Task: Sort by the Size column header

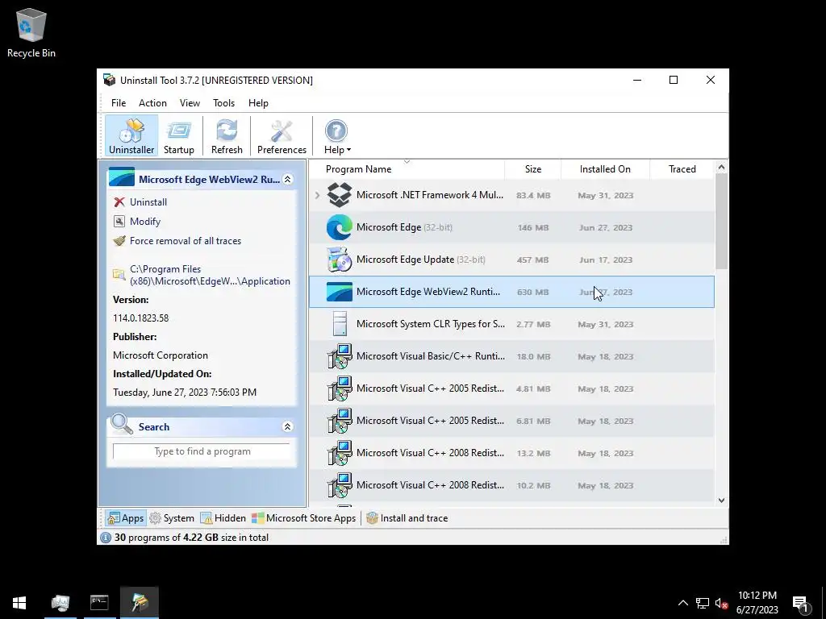Action: tap(533, 169)
